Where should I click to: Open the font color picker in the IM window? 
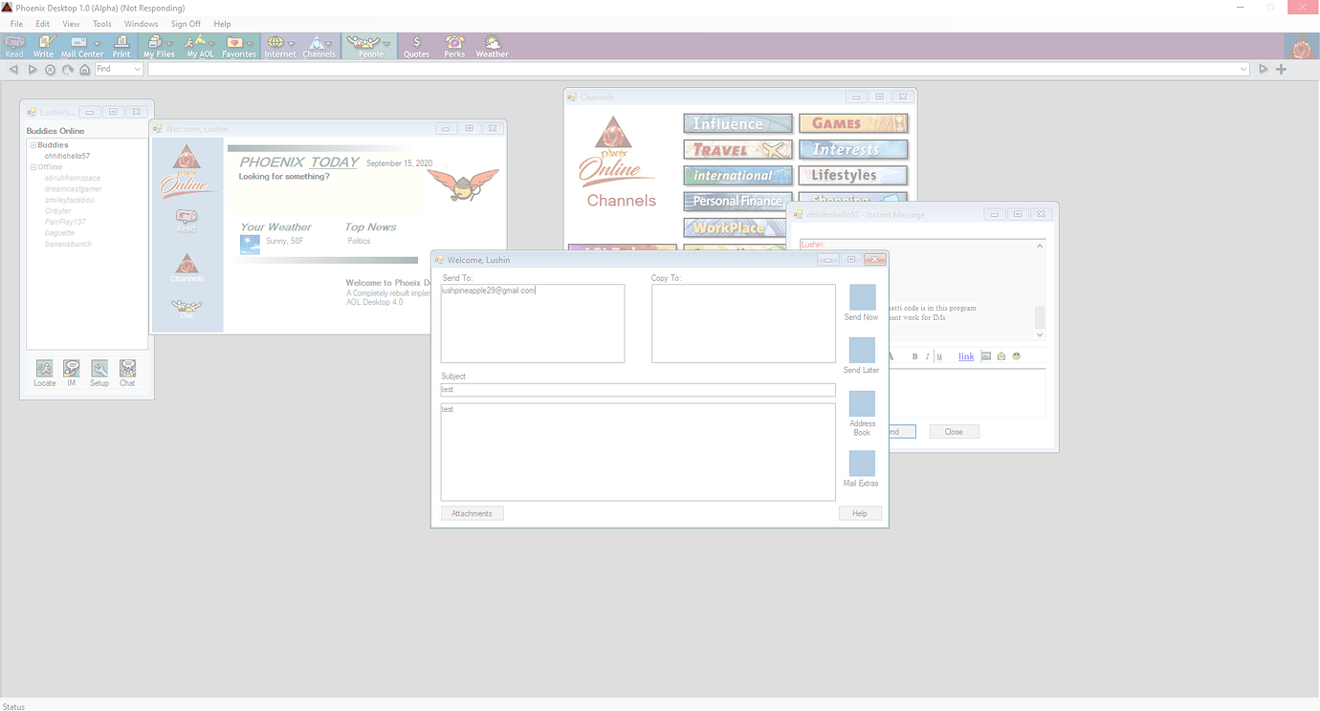[x=890, y=355]
